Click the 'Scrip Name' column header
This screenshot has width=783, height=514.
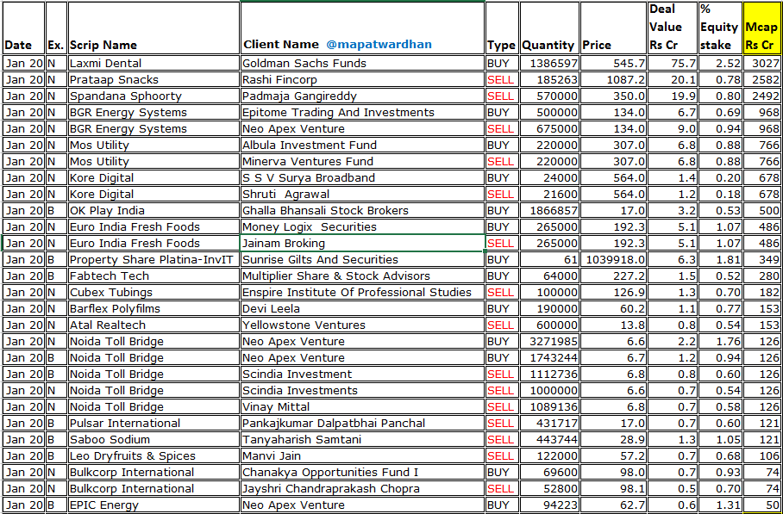point(153,28)
